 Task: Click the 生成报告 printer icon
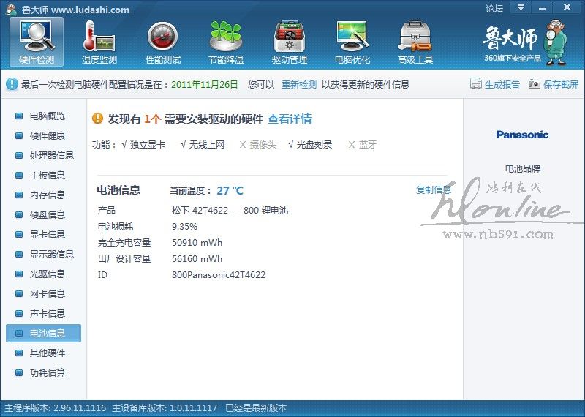(x=476, y=84)
